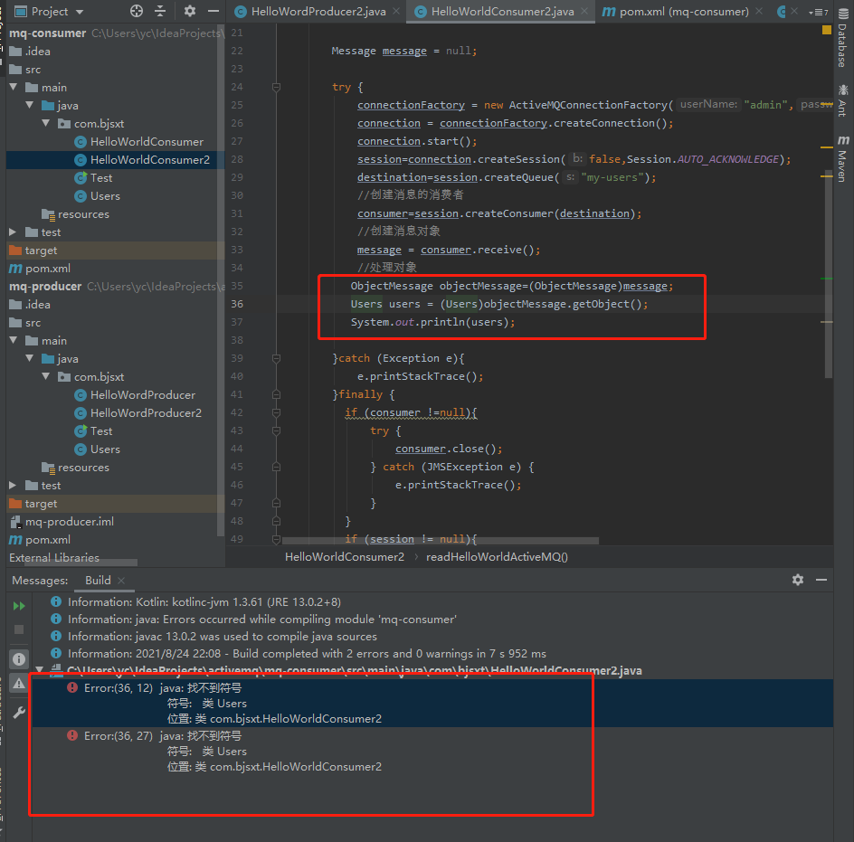Close the HelloWordProducer2.java tab
The width and height of the screenshot is (854, 842).
coord(396,12)
